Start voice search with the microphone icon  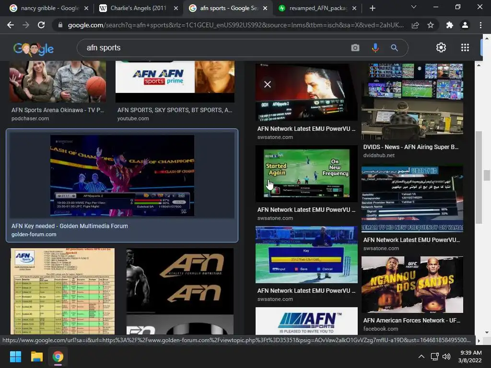[375, 48]
